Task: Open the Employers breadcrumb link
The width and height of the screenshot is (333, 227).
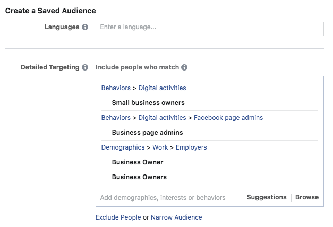Action: tap(191, 147)
